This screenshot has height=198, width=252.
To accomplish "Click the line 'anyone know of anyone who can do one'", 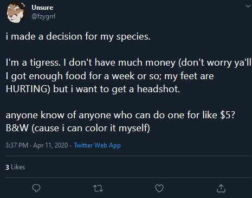I will click(x=120, y=115).
